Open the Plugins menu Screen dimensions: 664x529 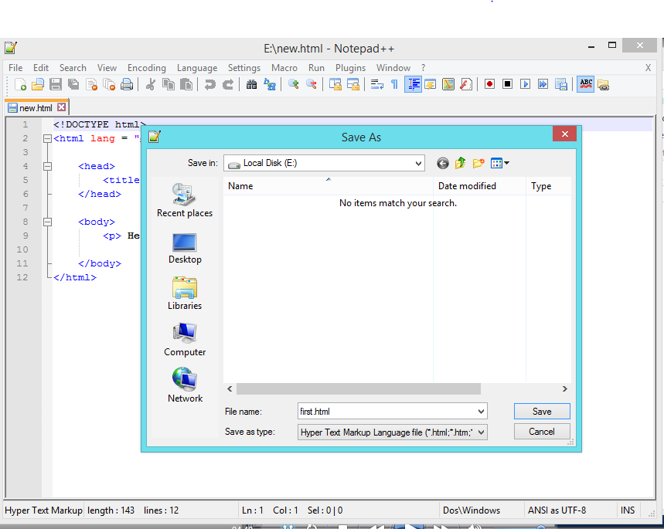(350, 68)
